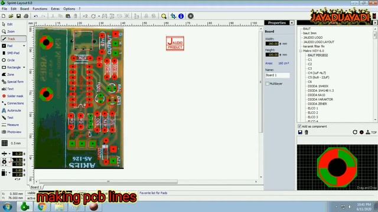Select the DIODA ZENER macro
This screenshot has height=212, width=378.
tap(317, 104)
